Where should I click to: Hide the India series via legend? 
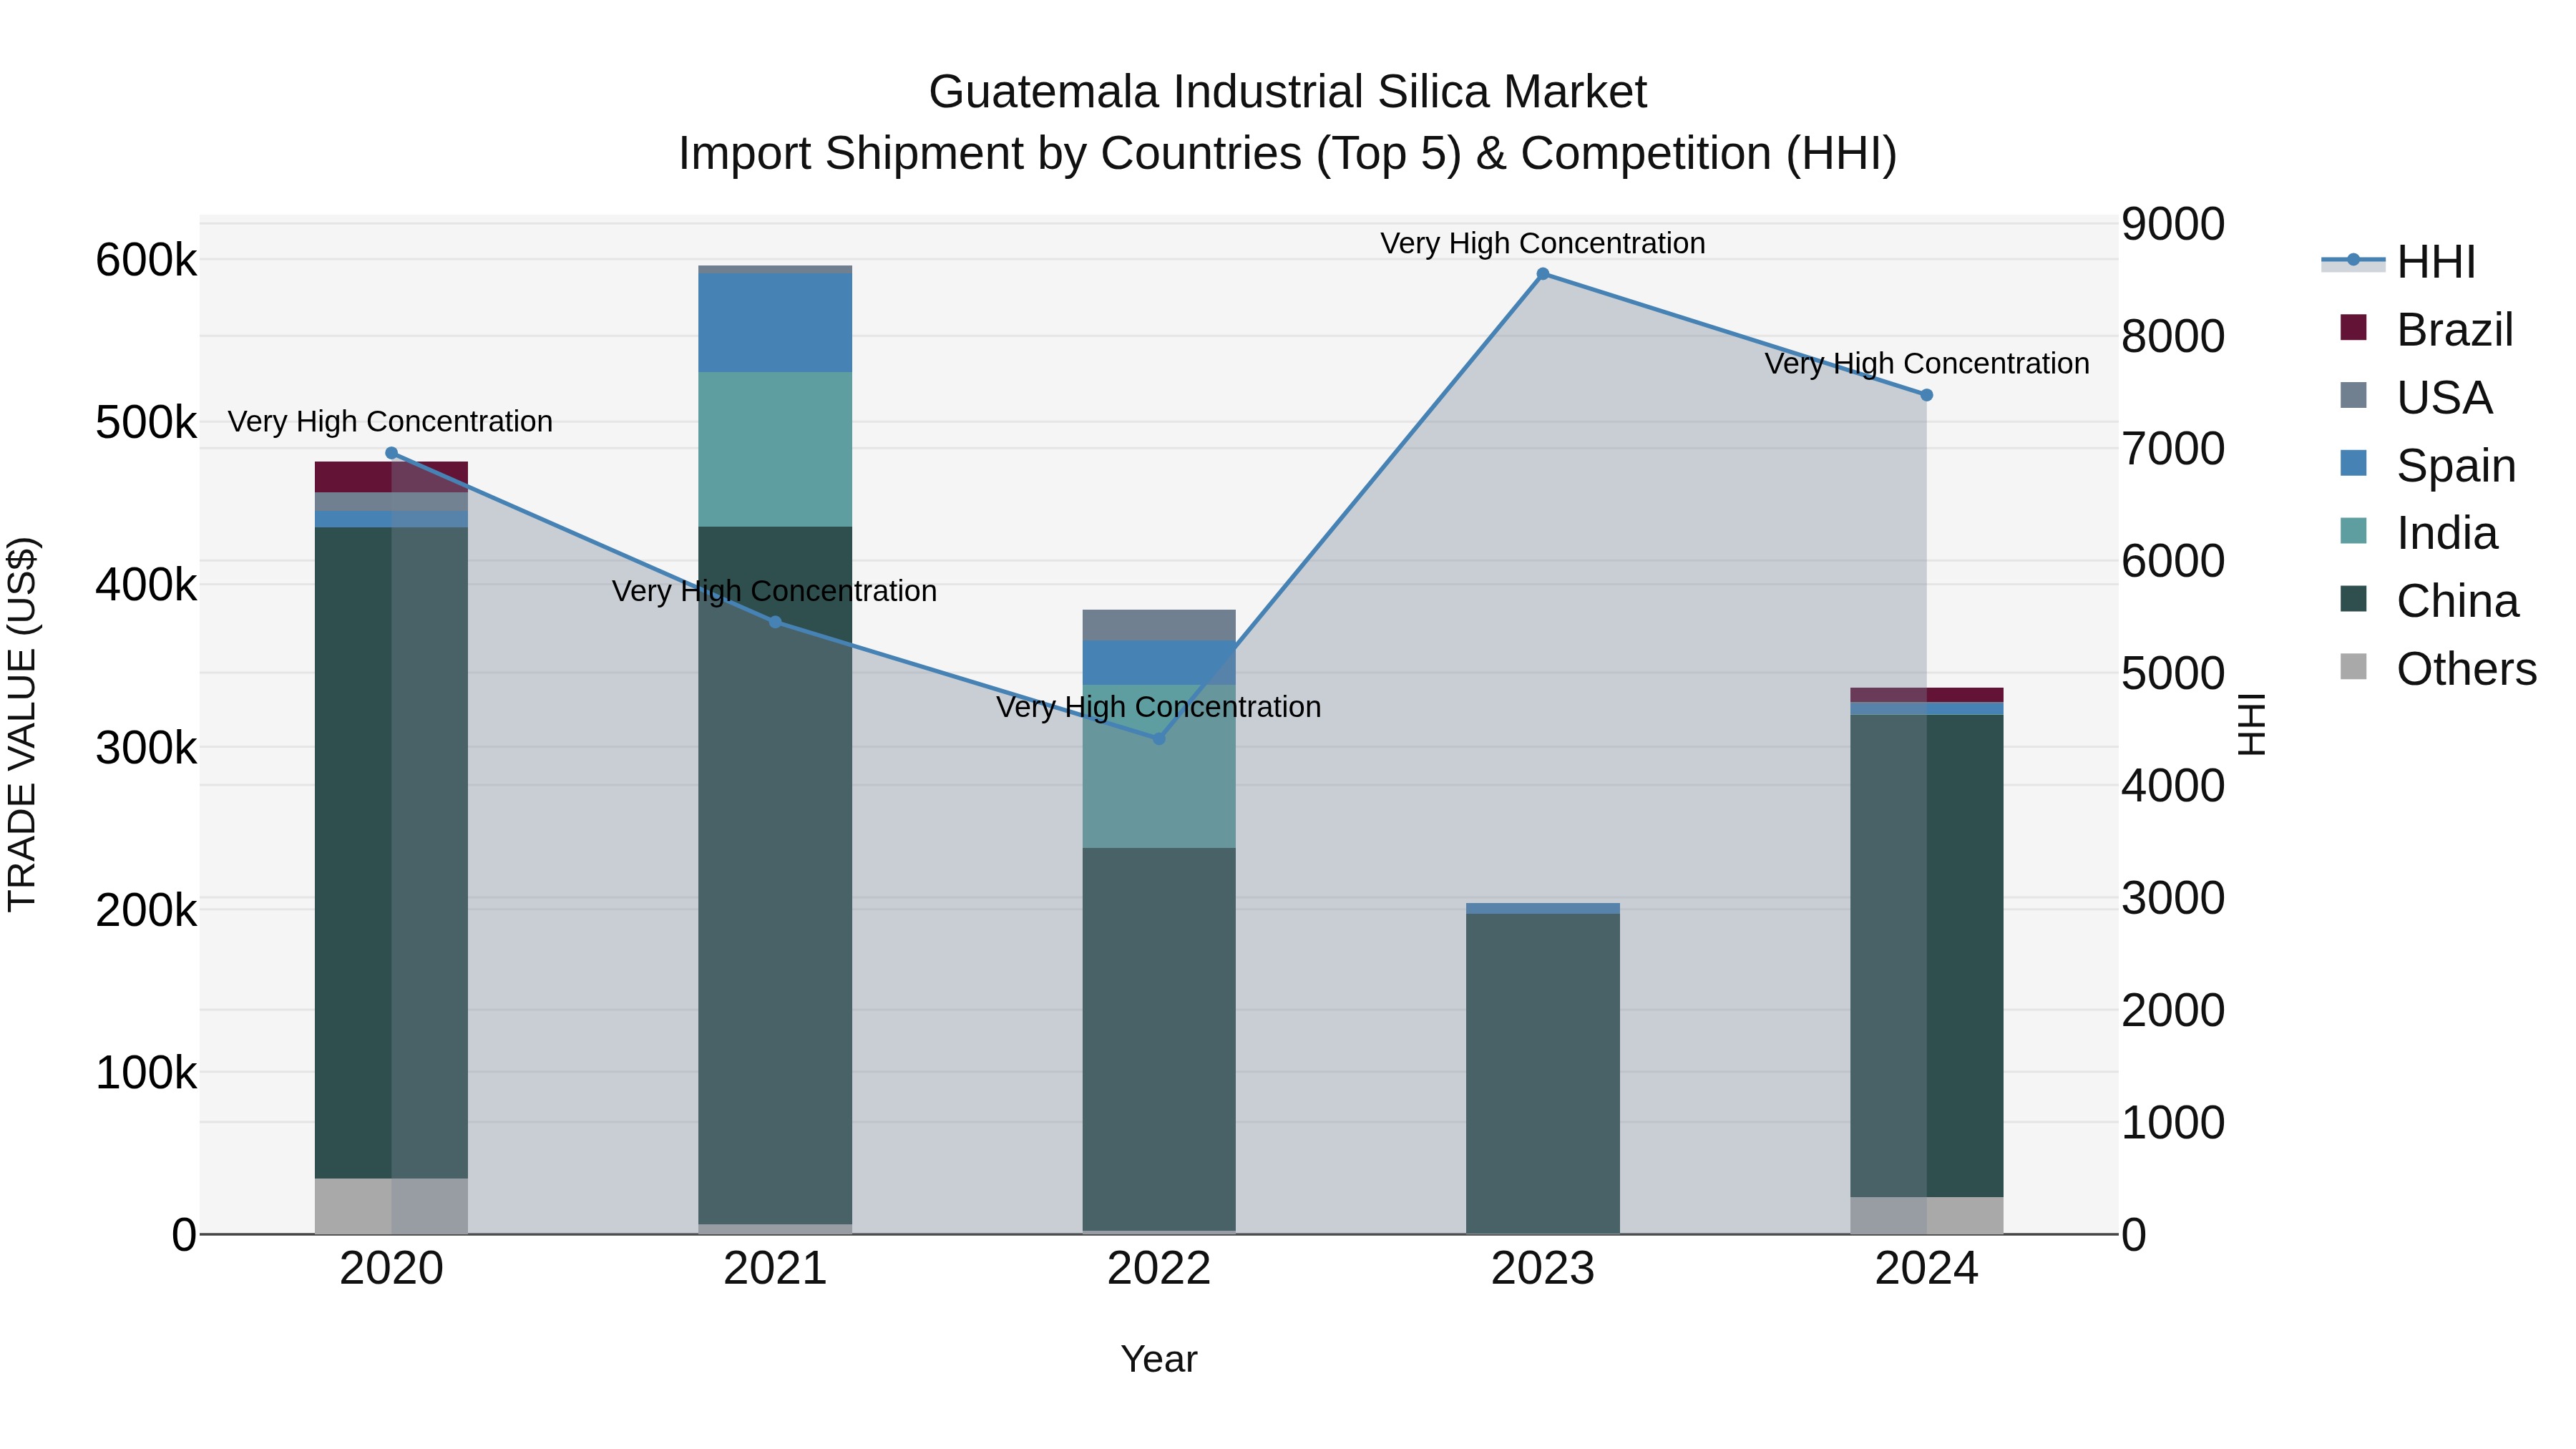click(x=2418, y=533)
